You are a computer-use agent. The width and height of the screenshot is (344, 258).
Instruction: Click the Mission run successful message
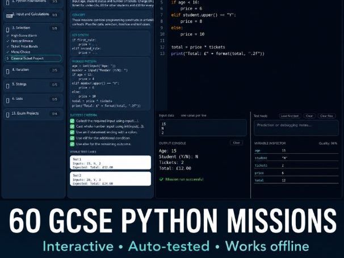184,179
